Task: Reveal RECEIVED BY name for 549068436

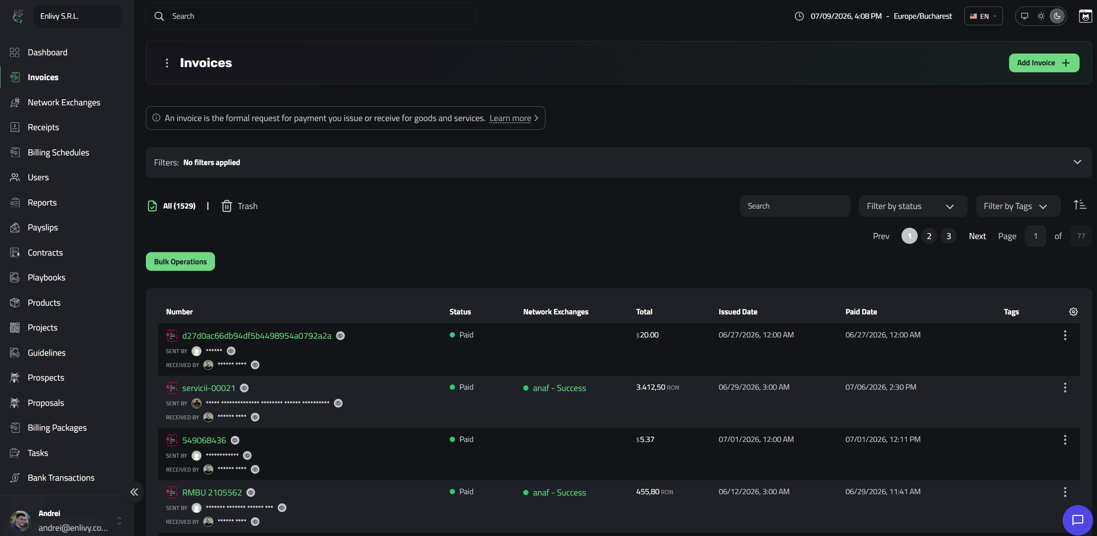Action: (x=256, y=469)
